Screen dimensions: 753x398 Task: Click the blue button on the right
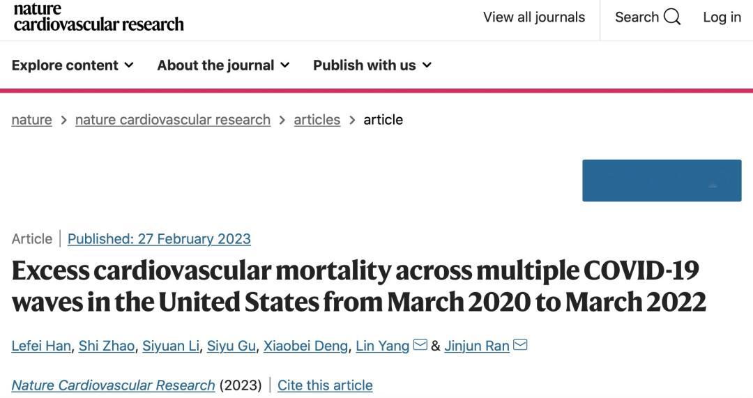click(662, 181)
